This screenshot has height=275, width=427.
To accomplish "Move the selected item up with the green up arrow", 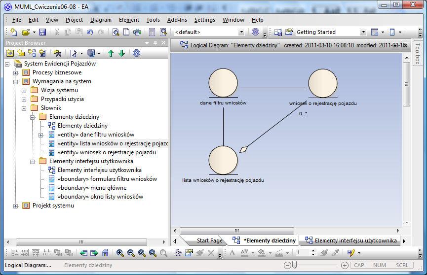I will pyautogui.click(x=111, y=53).
